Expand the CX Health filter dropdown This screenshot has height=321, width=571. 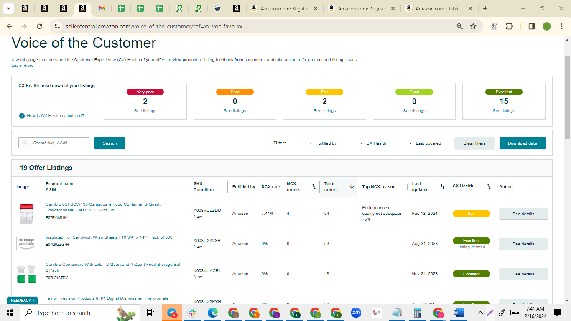pyautogui.click(x=373, y=143)
